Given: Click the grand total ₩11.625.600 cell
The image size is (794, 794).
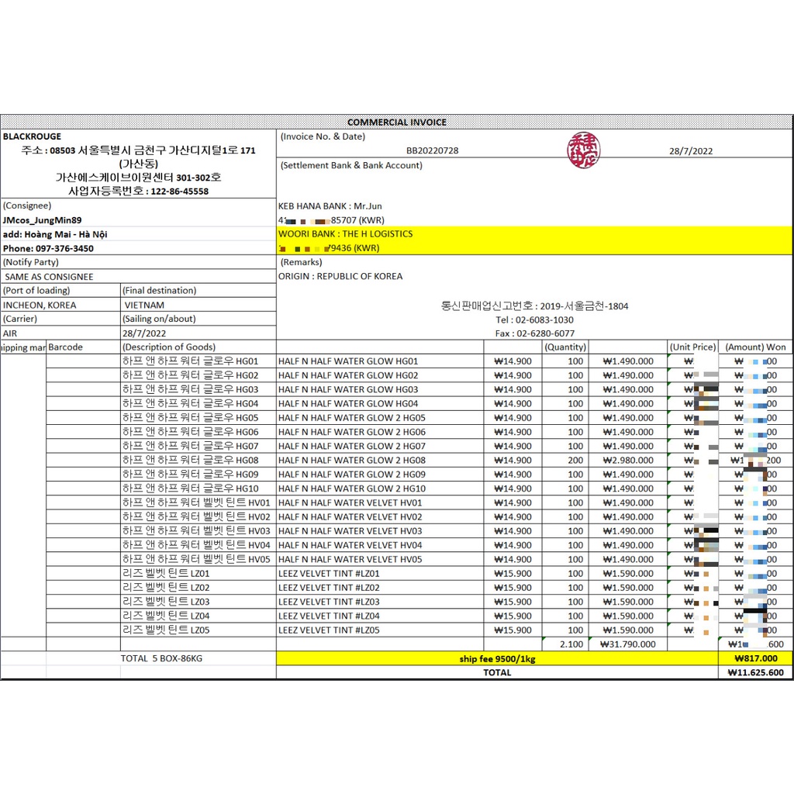Looking at the screenshot, I should pos(755,673).
